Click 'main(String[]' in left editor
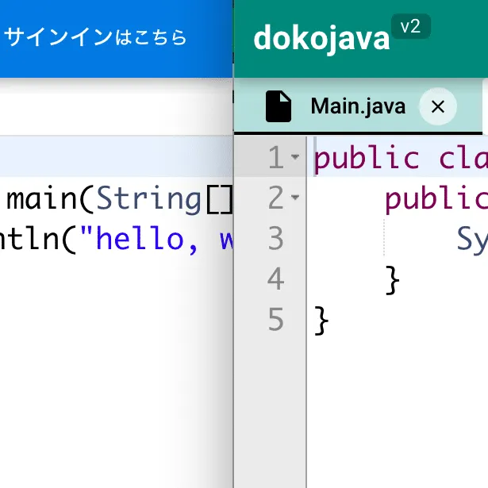Viewport: 488px width, 488px height. pos(120,199)
